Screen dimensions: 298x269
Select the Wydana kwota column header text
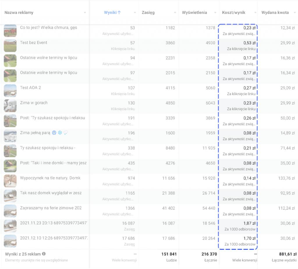coord(275,13)
